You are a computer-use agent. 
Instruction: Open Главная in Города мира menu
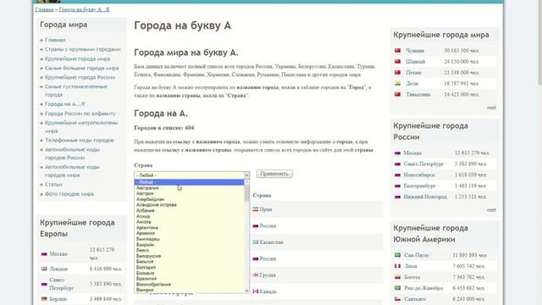tap(55, 40)
